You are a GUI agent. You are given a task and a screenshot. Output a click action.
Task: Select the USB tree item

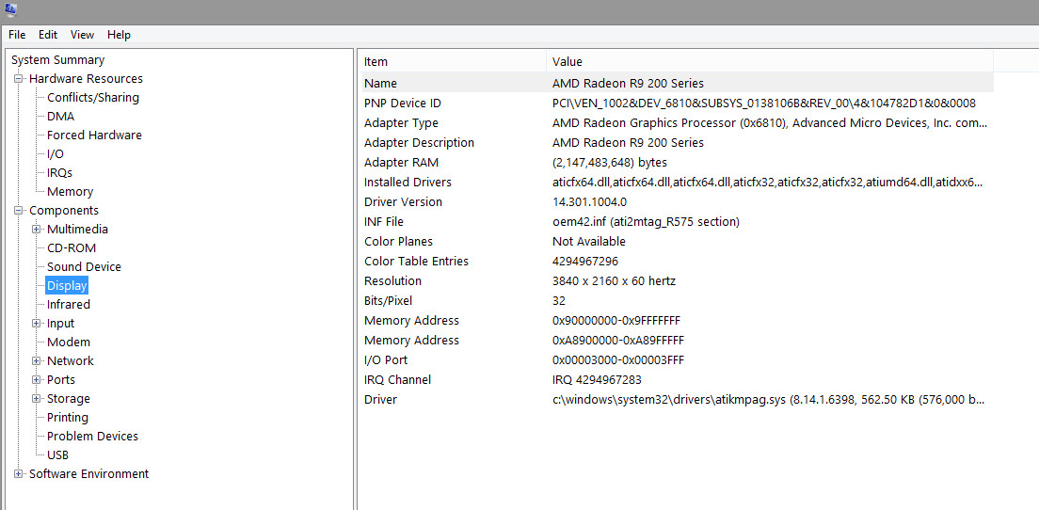(57, 455)
